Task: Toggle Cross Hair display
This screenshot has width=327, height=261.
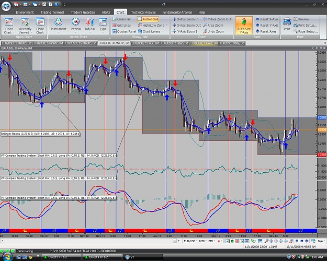Action: pos(121,19)
